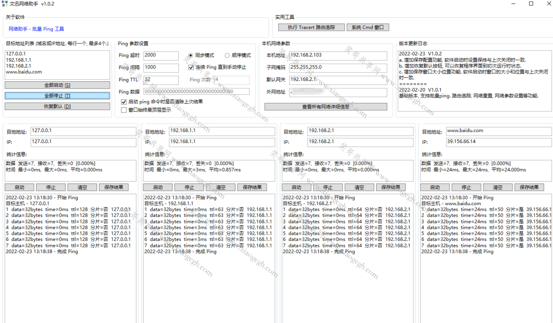Save results in 192.168.2.1 panel
Viewport: 553px width, 323px height.
tap(391, 187)
